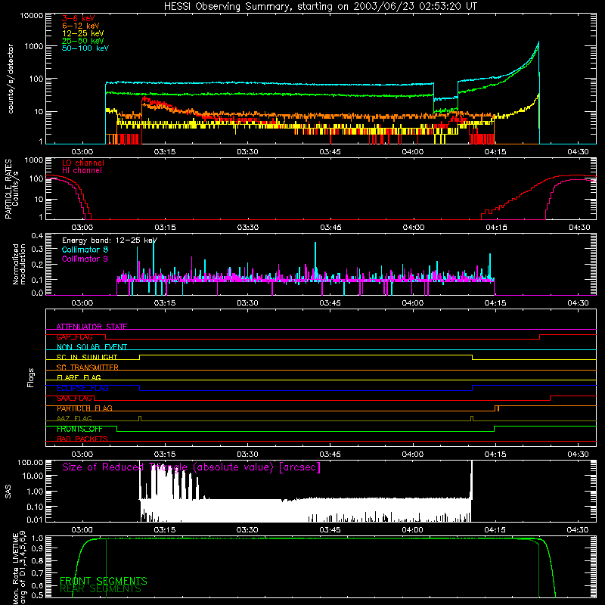The image size is (605, 605).
Task: Click the '10.00' SAS tick label
Action: (33, 476)
